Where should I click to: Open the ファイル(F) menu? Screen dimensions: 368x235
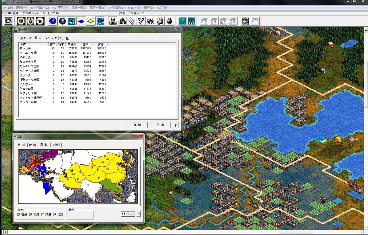8,8
